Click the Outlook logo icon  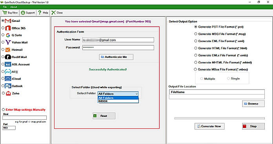(8, 86)
